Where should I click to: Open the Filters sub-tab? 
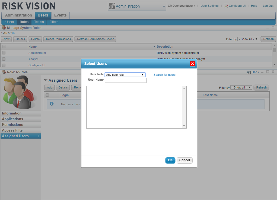click(54, 22)
